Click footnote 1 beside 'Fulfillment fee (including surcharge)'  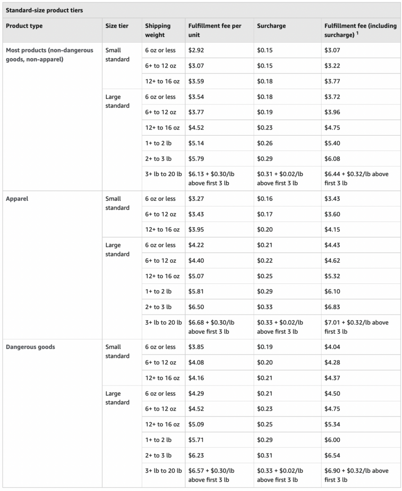pos(357,33)
